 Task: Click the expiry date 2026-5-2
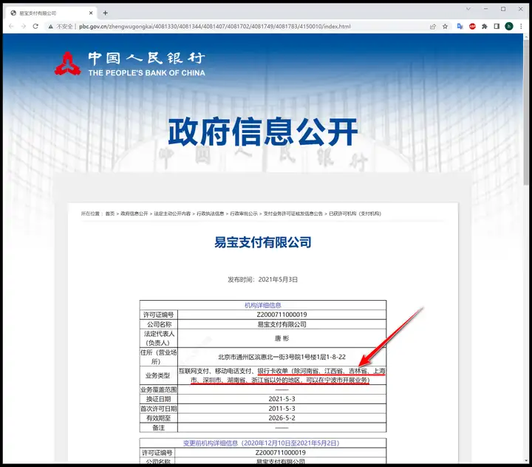[x=282, y=418]
